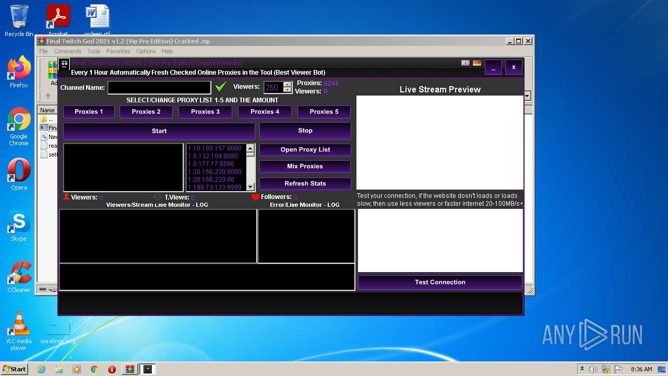This screenshot has width=668, height=376.
Task: Click the red Viewers person icon
Action: pyautogui.click(x=66, y=197)
